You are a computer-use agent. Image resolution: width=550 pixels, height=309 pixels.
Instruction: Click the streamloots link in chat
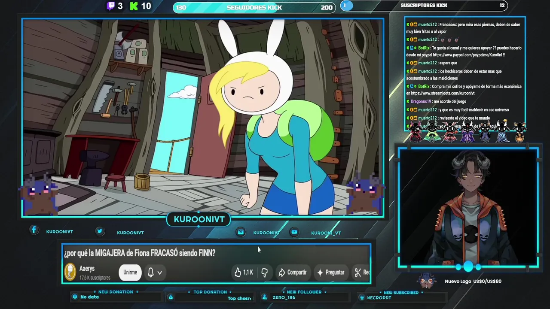[443, 93]
